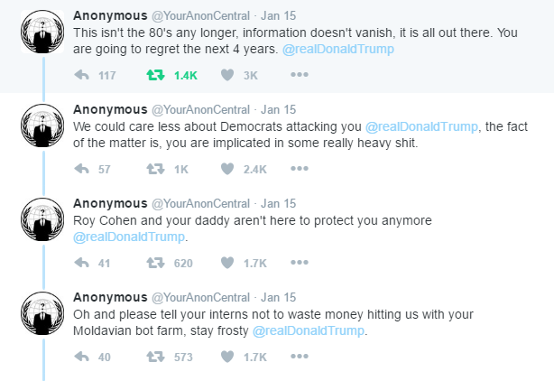Open @realDonaldTrump mention in Roy Cohen tweet
Image resolution: width=554 pixels, height=381 pixels.
(x=129, y=237)
